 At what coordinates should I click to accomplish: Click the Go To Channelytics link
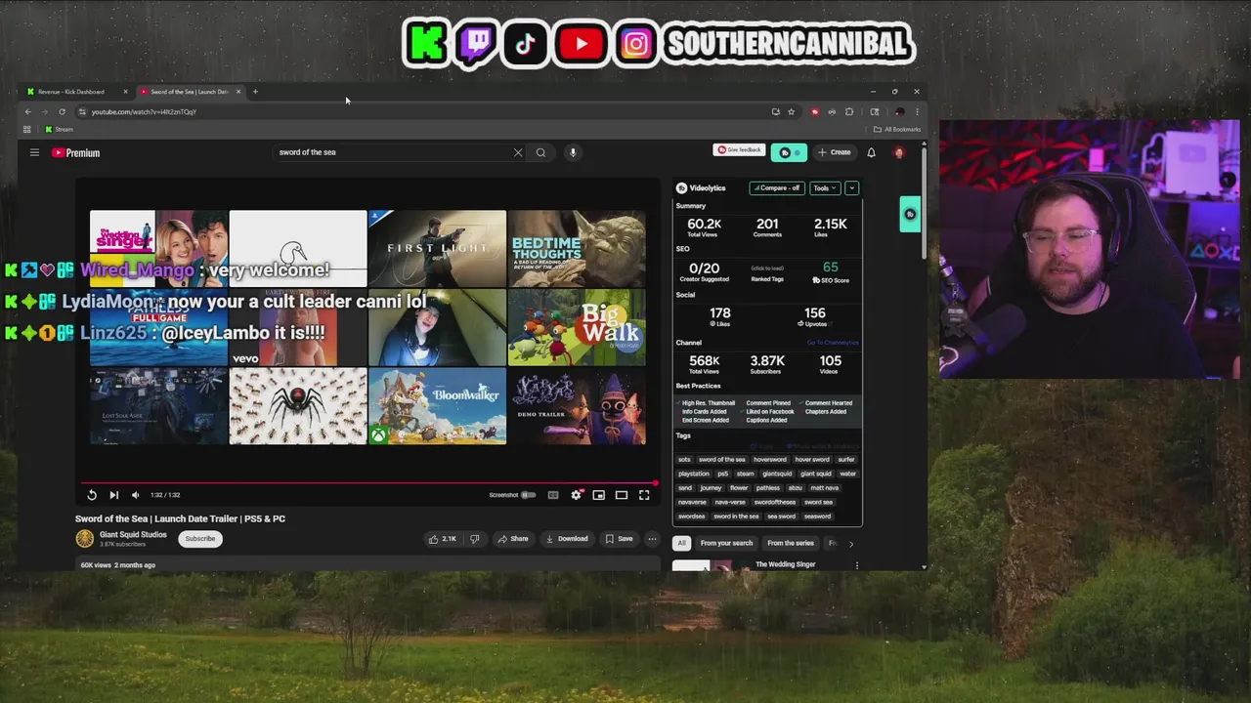click(833, 343)
